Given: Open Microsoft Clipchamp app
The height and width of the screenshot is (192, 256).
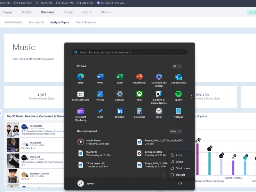Looking at the screenshot, I should [x=81, y=111].
